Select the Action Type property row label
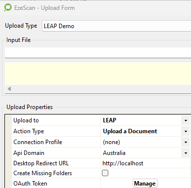The image size is (191, 188). coord(29,131)
